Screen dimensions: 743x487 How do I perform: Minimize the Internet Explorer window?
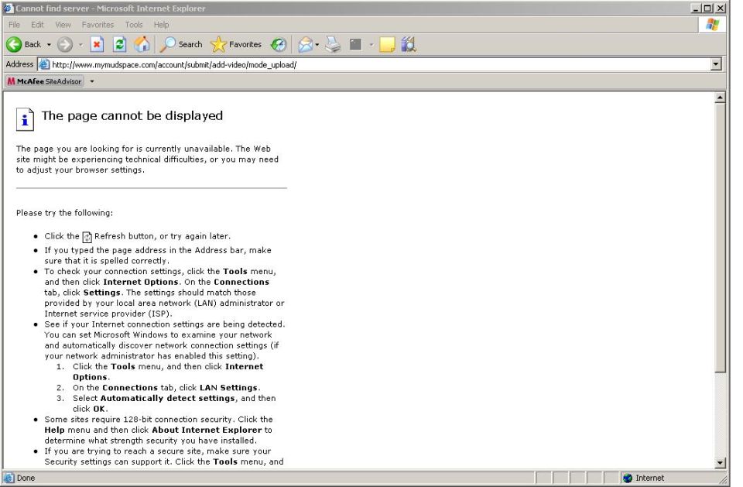[x=696, y=8]
